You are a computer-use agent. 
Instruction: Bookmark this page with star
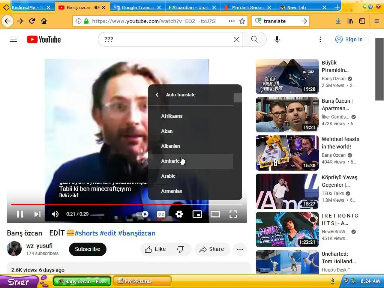point(242,21)
